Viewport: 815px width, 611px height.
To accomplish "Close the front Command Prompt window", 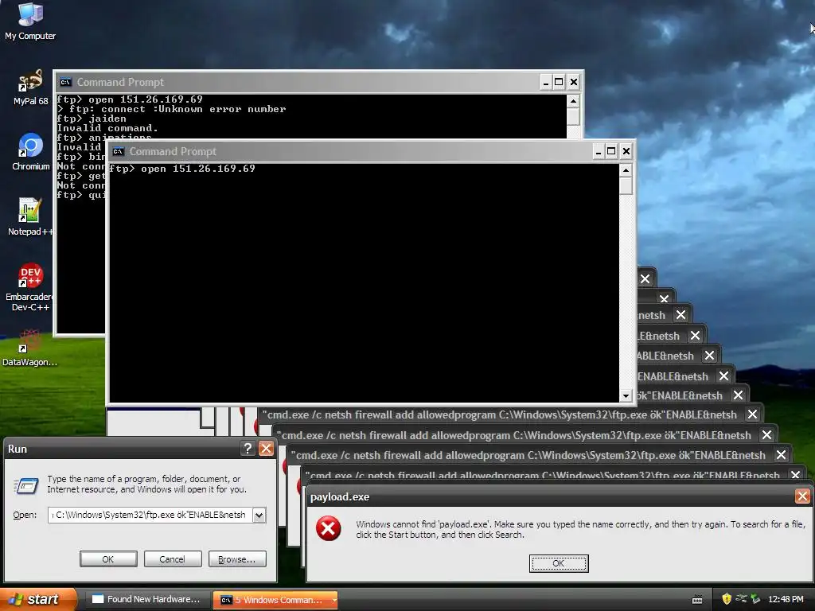I will pyautogui.click(x=626, y=151).
